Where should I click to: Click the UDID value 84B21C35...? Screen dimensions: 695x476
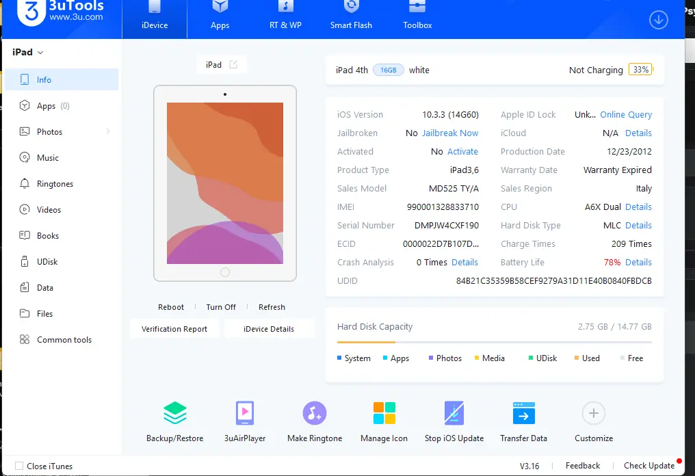[553, 281]
